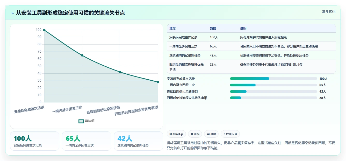
Task: Click table cell 连续四周仍记录新任务
Action: coord(185,55)
